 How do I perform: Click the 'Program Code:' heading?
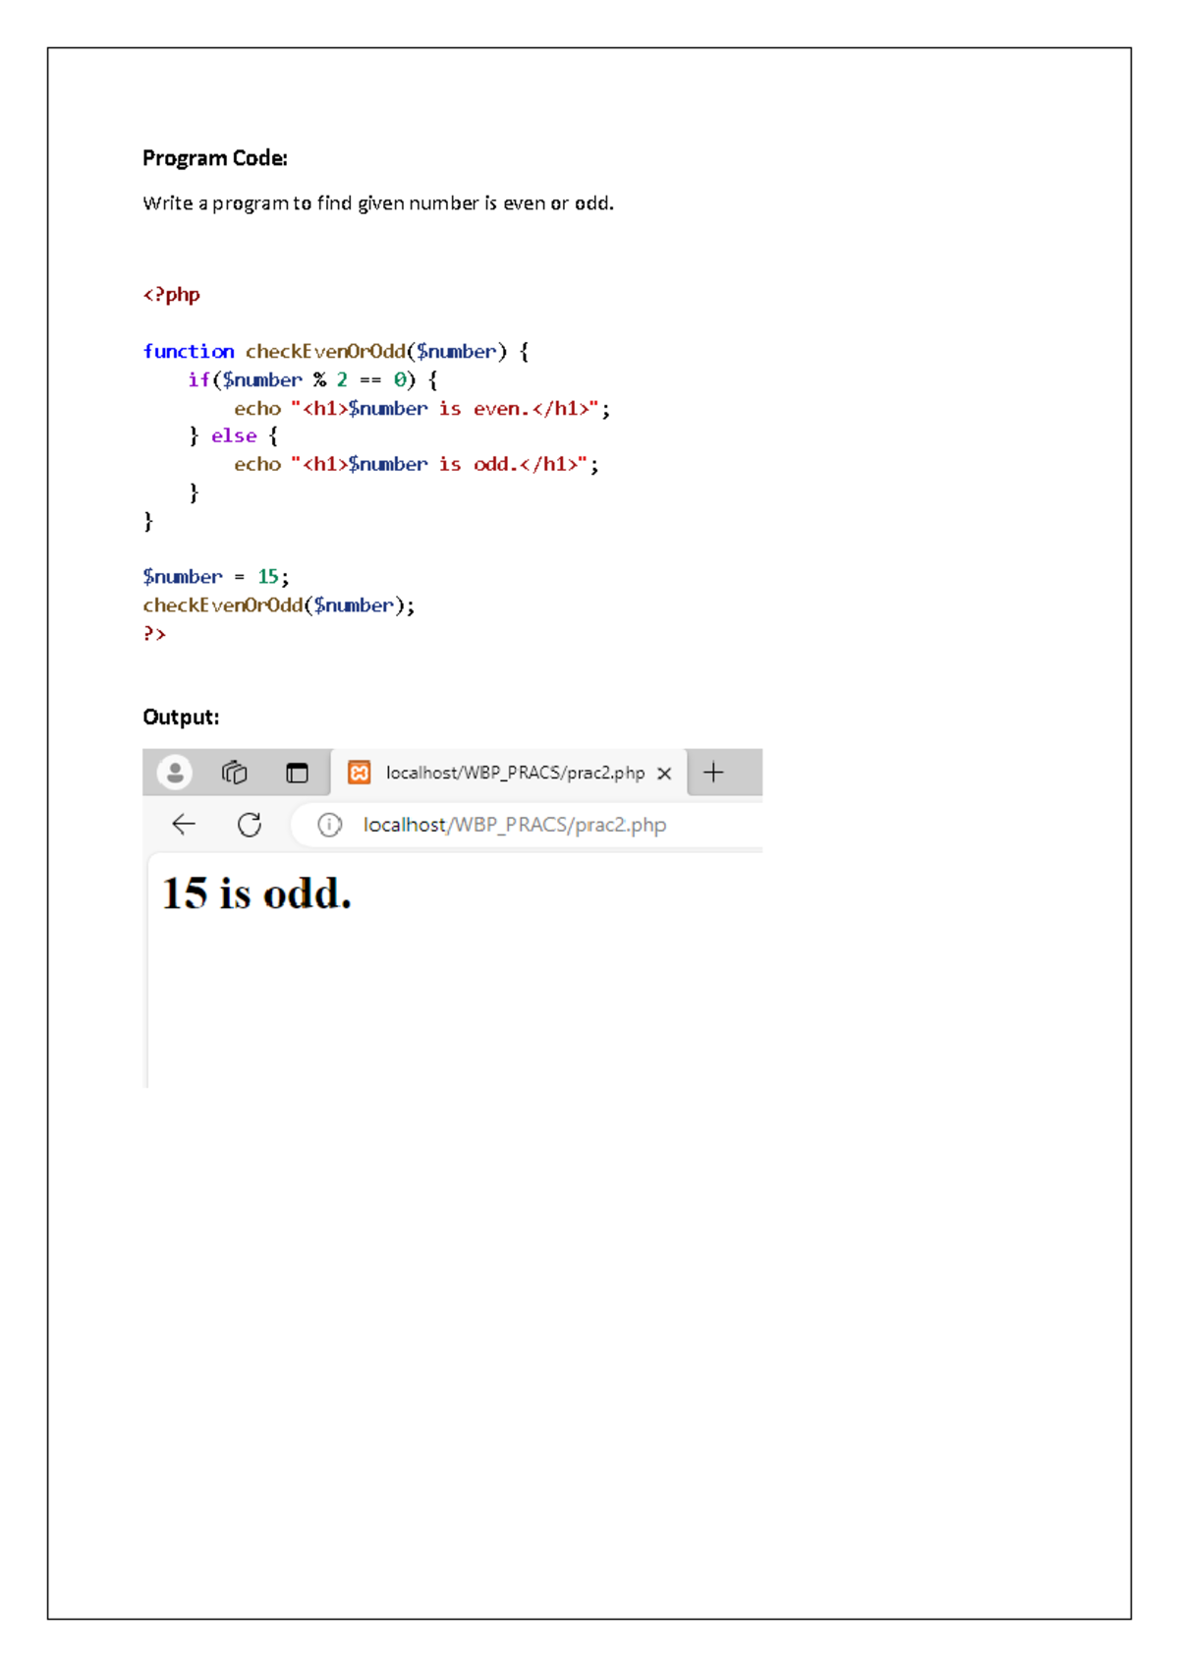(215, 158)
